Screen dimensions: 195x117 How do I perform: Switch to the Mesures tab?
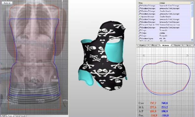(177, 45)
